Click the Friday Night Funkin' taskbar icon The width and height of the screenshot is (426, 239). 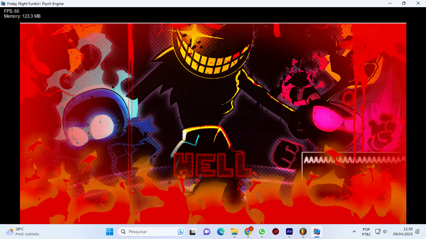[x=317, y=232]
